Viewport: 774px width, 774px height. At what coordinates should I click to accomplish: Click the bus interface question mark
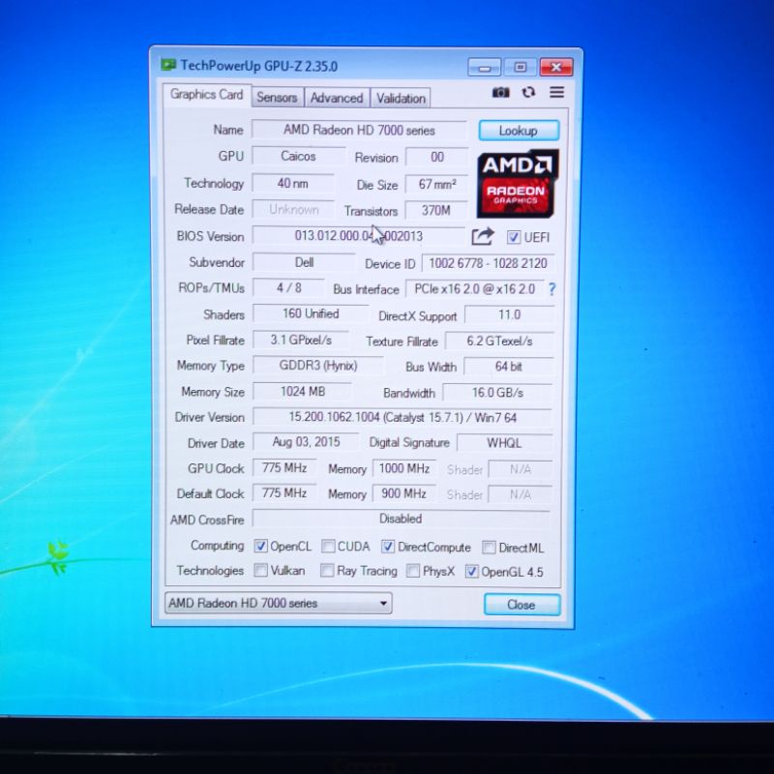coord(551,288)
